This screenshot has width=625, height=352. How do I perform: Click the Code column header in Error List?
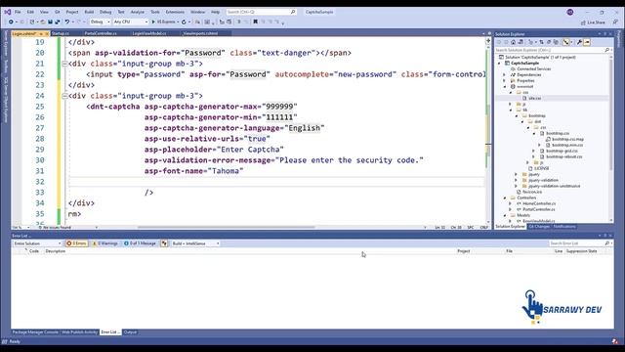(x=34, y=251)
